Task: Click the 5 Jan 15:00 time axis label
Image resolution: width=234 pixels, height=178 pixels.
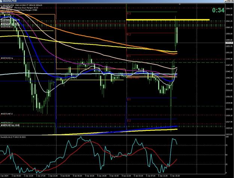Action: click(x=175, y=176)
